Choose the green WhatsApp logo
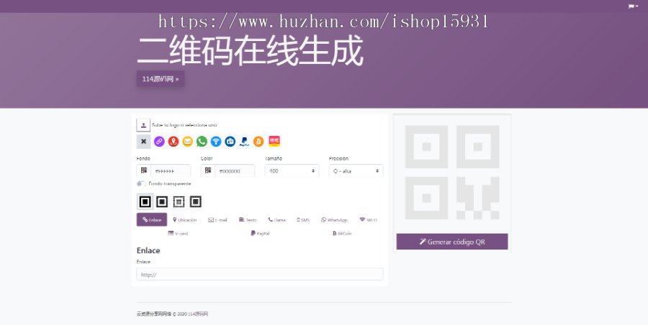 (x=202, y=142)
